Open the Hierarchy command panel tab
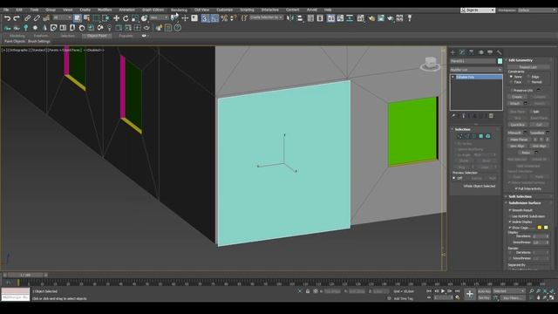 coord(472,52)
